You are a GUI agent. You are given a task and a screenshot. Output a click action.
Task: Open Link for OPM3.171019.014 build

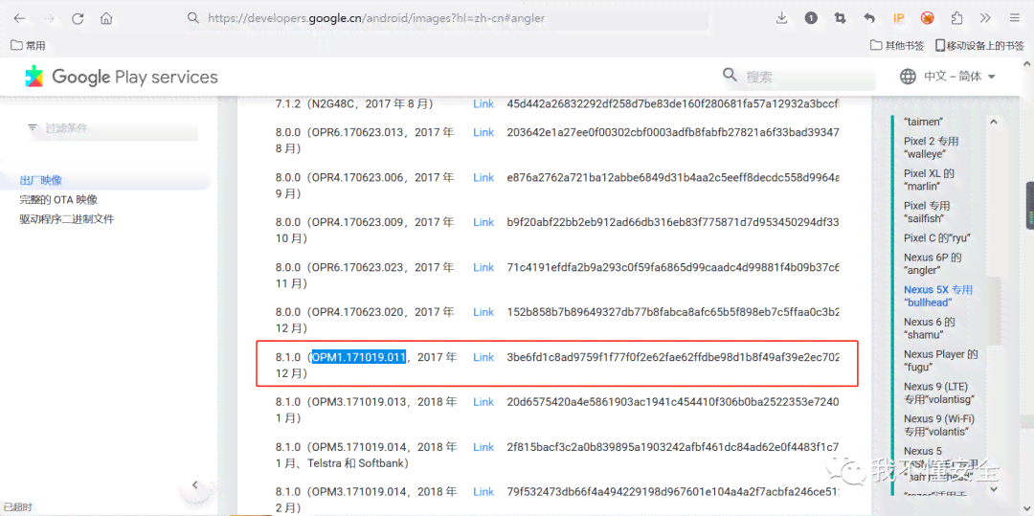(483, 492)
